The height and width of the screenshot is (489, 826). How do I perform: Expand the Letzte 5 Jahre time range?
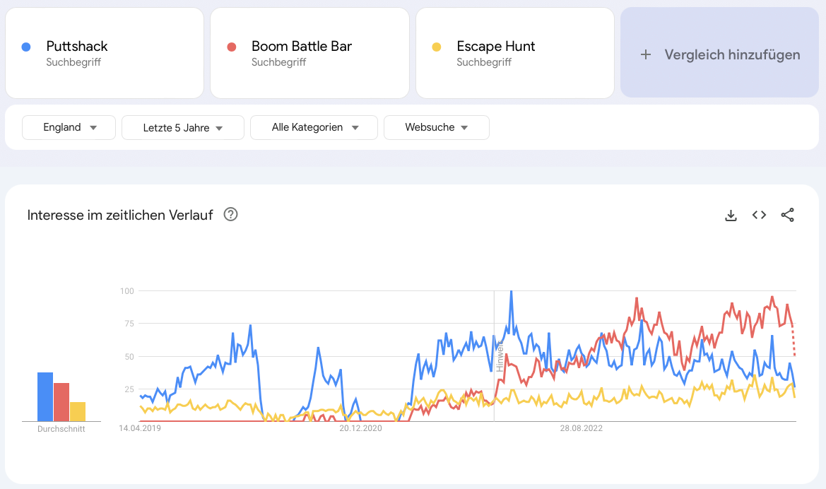tap(182, 128)
